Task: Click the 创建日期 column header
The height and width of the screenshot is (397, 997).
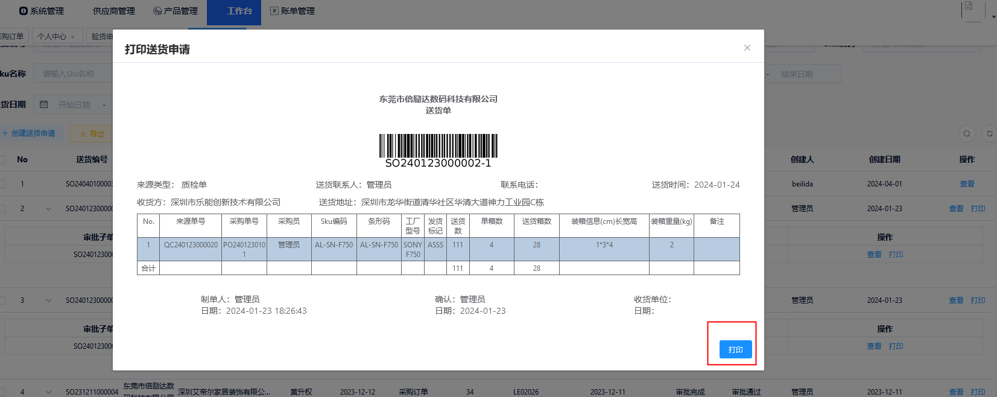Action: 885,160
